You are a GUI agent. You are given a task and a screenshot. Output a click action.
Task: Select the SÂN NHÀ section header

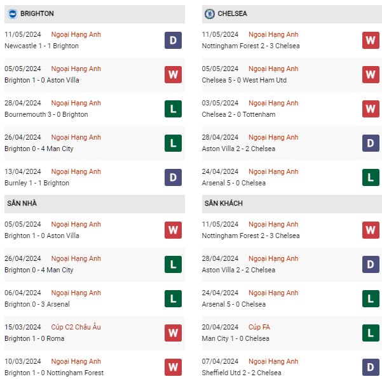tap(95, 204)
